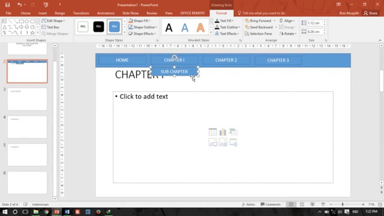Screen dimensions: 384x216
Task: Expand the Rotate dropdown
Action: click(x=288, y=34)
